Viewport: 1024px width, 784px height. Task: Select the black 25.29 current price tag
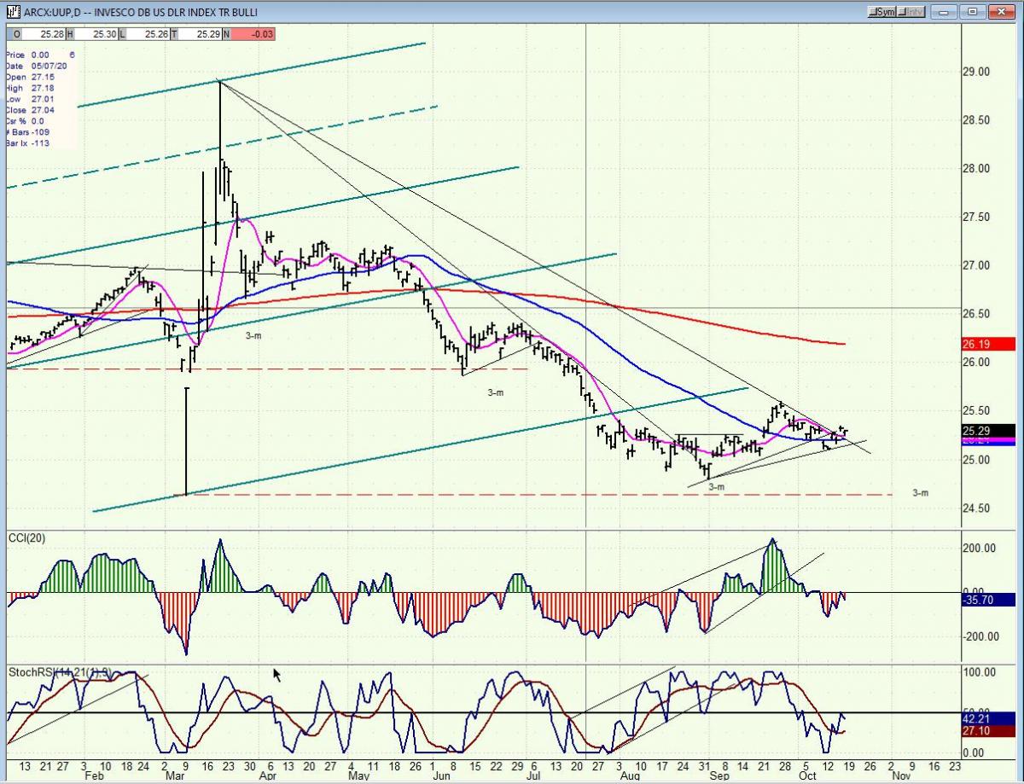point(988,431)
